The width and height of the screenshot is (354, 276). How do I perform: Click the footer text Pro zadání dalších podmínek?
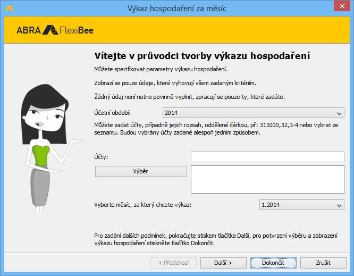pyautogui.click(x=216, y=239)
